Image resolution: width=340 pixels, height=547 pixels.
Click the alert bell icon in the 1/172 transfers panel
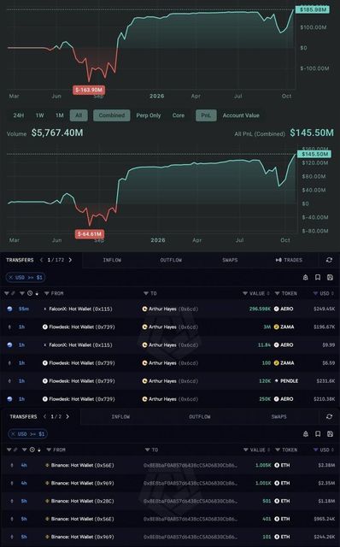tap(306, 277)
